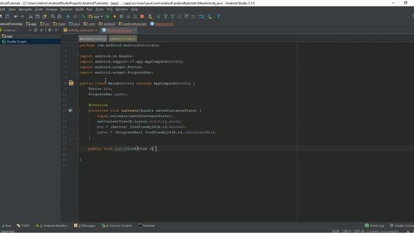Open the Refactor menu
The height and width of the screenshot is (233, 414).
click(66, 9)
